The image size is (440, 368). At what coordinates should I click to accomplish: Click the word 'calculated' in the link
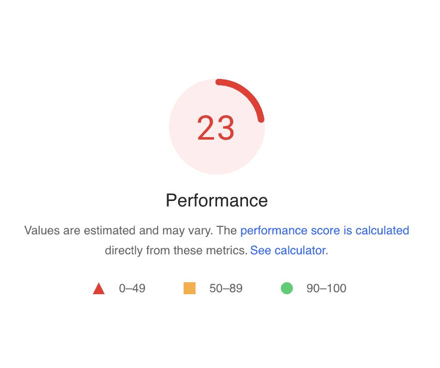coord(382,230)
